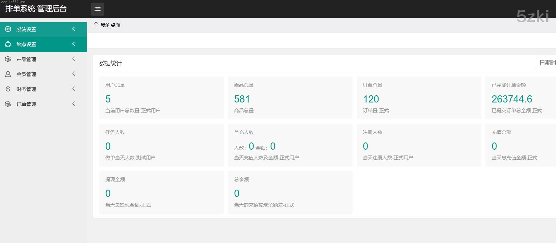Expand the 系统设置 chevron arrow
Image resolution: width=556 pixels, height=243 pixels.
click(74, 29)
